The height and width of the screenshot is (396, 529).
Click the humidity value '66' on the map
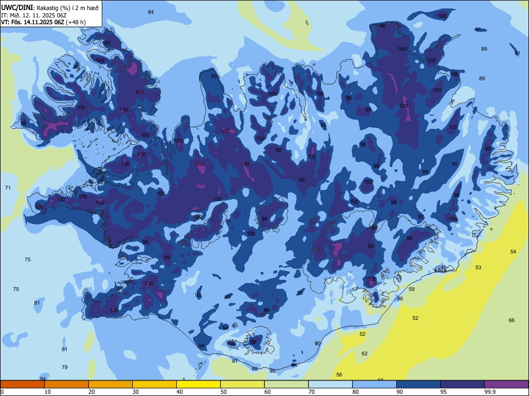[x=512, y=320]
